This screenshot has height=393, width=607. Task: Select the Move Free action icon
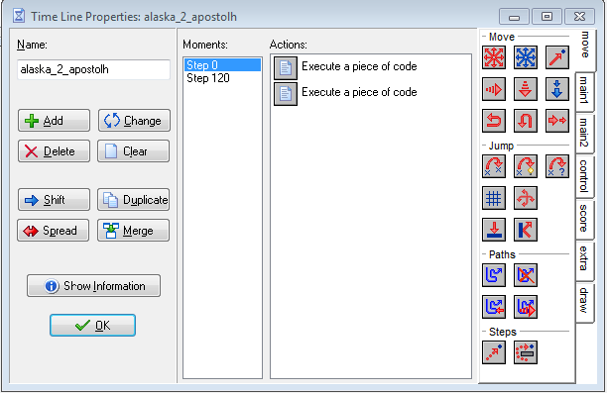pyautogui.click(x=526, y=57)
